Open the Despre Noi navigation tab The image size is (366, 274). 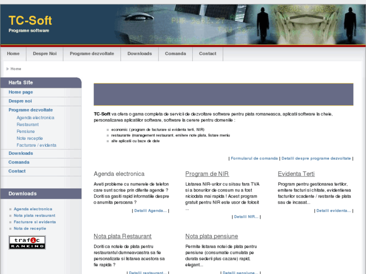[45, 54]
